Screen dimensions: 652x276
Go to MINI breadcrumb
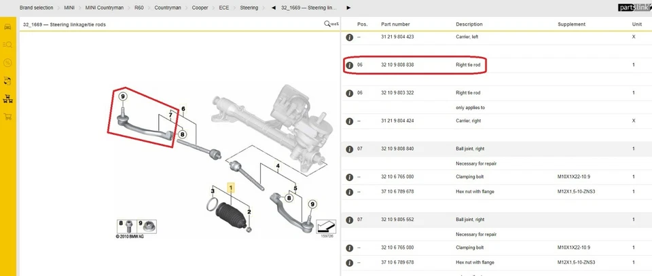click(69, 7)
